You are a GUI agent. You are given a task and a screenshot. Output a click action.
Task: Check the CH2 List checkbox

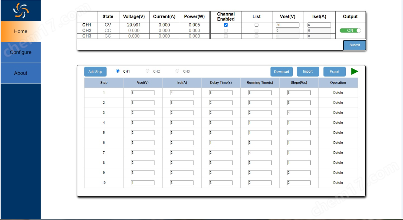[256, 30]
